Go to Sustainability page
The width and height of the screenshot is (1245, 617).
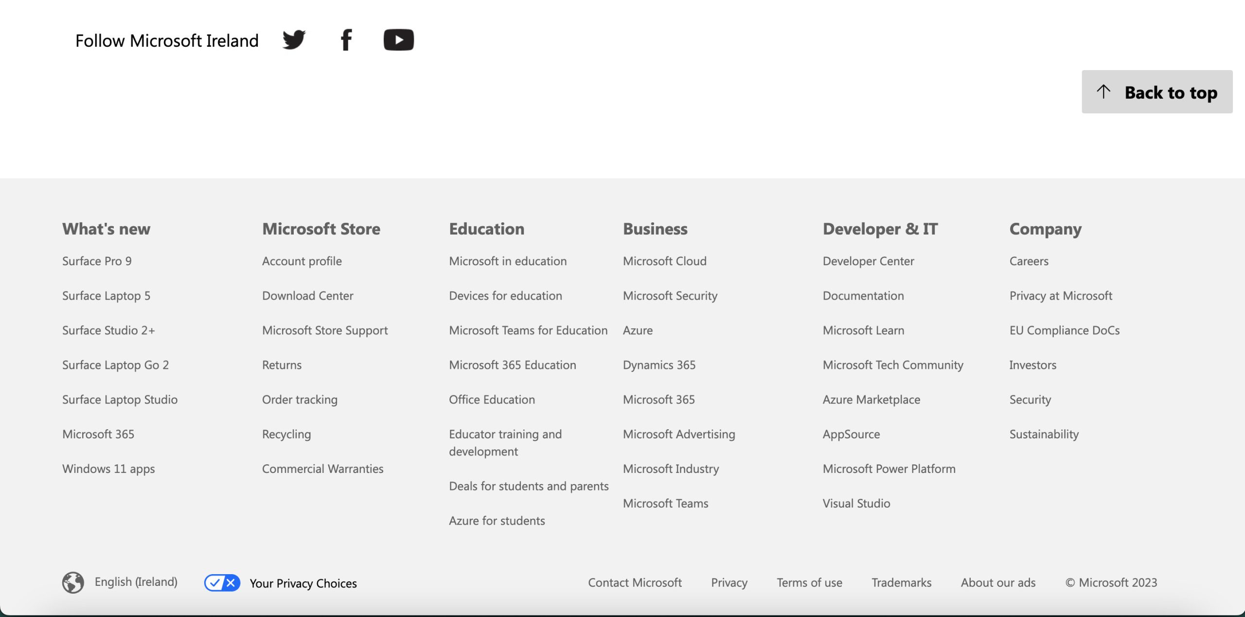click(1044, 434)
